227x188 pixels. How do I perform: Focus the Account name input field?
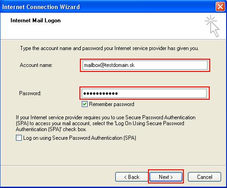[145, 65]
